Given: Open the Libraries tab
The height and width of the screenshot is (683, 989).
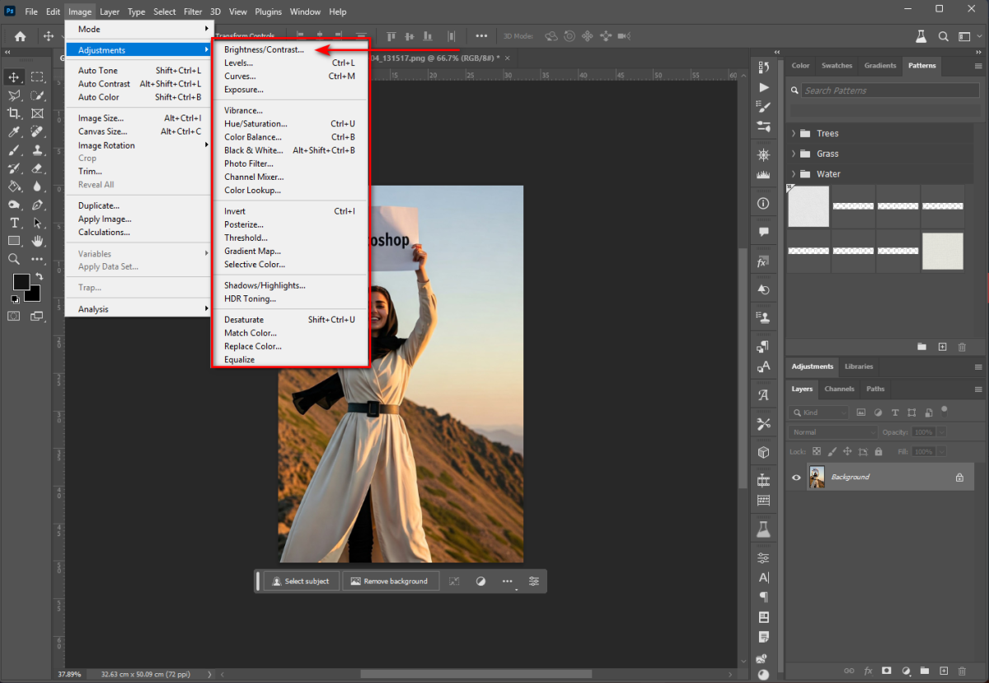Looking at the screenshot, I should [x=859, y=366].
